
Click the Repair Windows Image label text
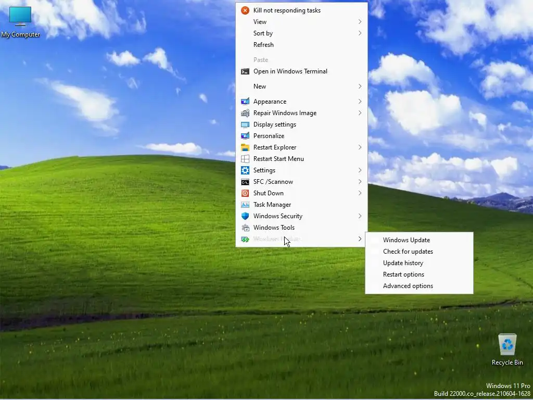[285, 113]
